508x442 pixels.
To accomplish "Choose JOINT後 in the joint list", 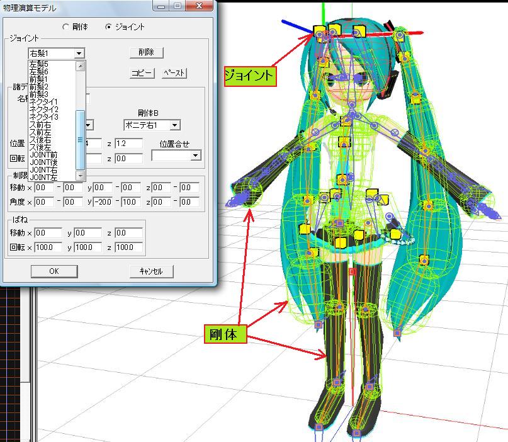I will click(43, 162).
